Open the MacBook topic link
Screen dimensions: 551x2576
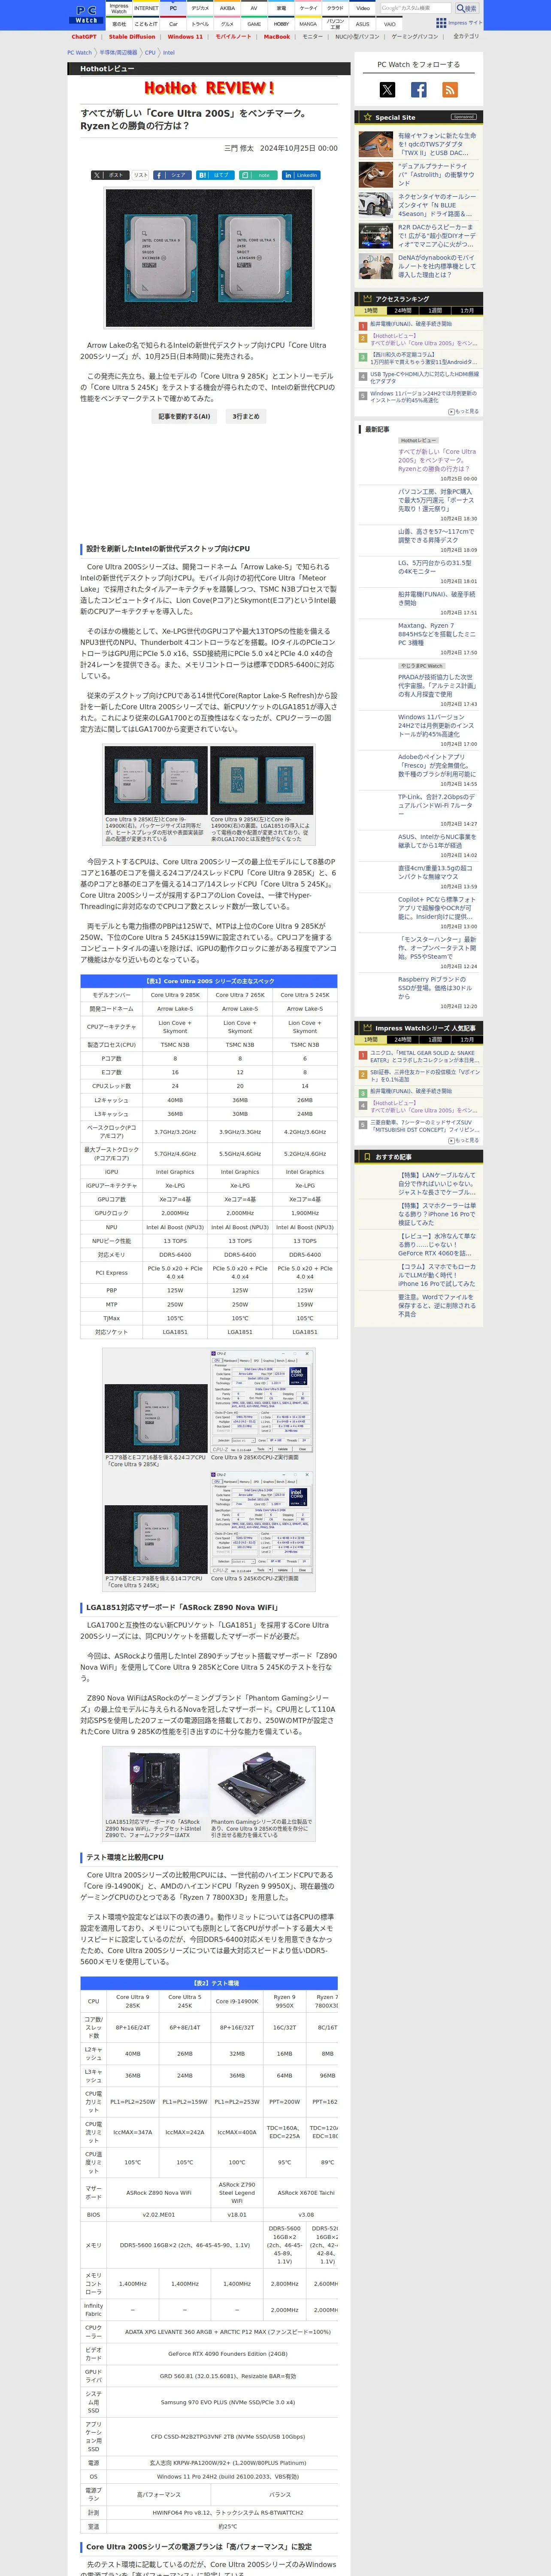277,37
